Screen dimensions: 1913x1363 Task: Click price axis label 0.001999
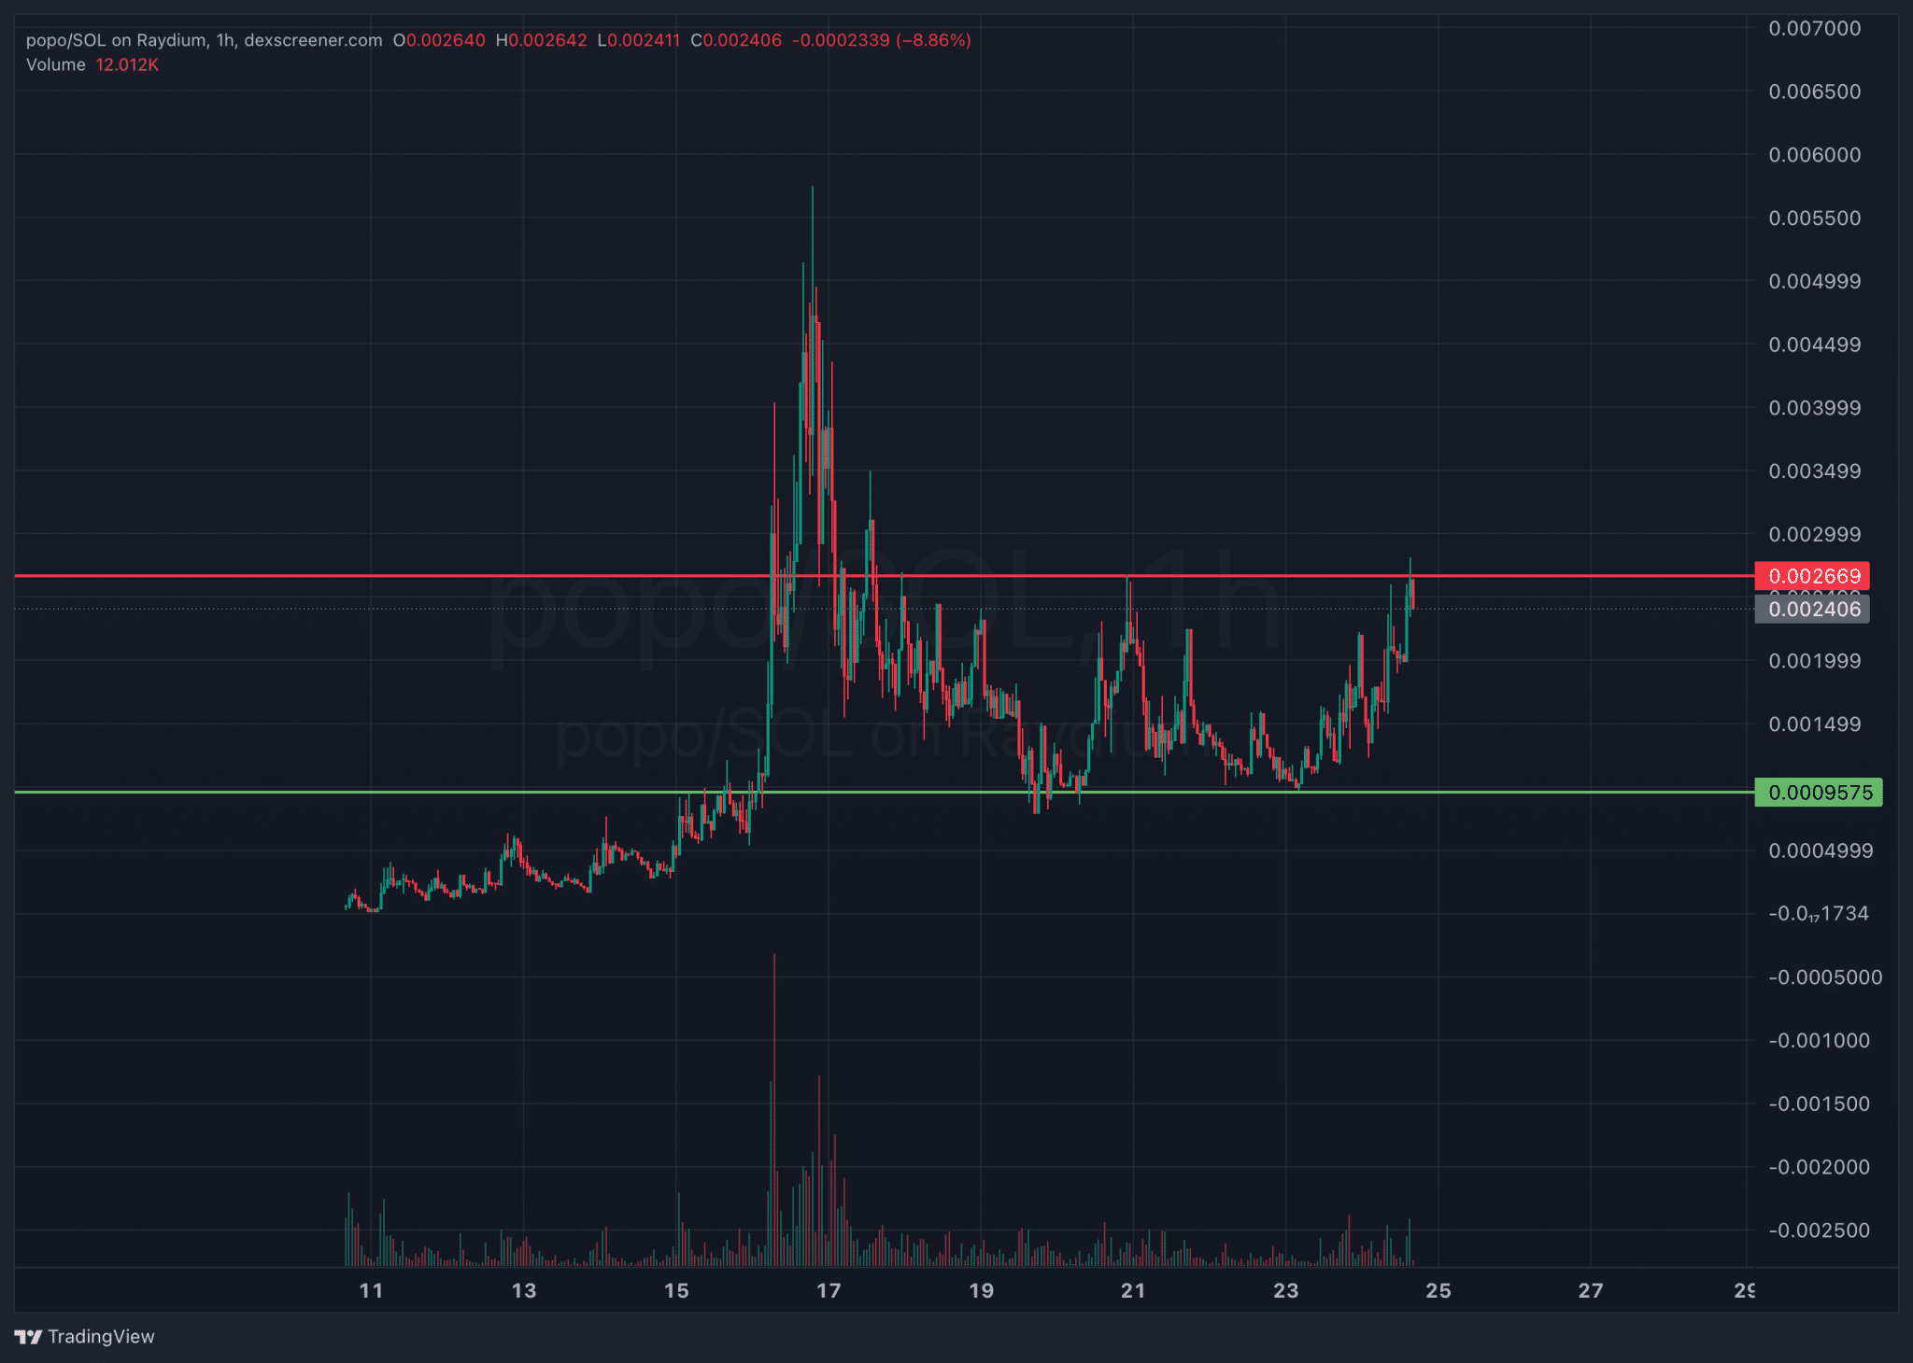(x=1815, y=661)
